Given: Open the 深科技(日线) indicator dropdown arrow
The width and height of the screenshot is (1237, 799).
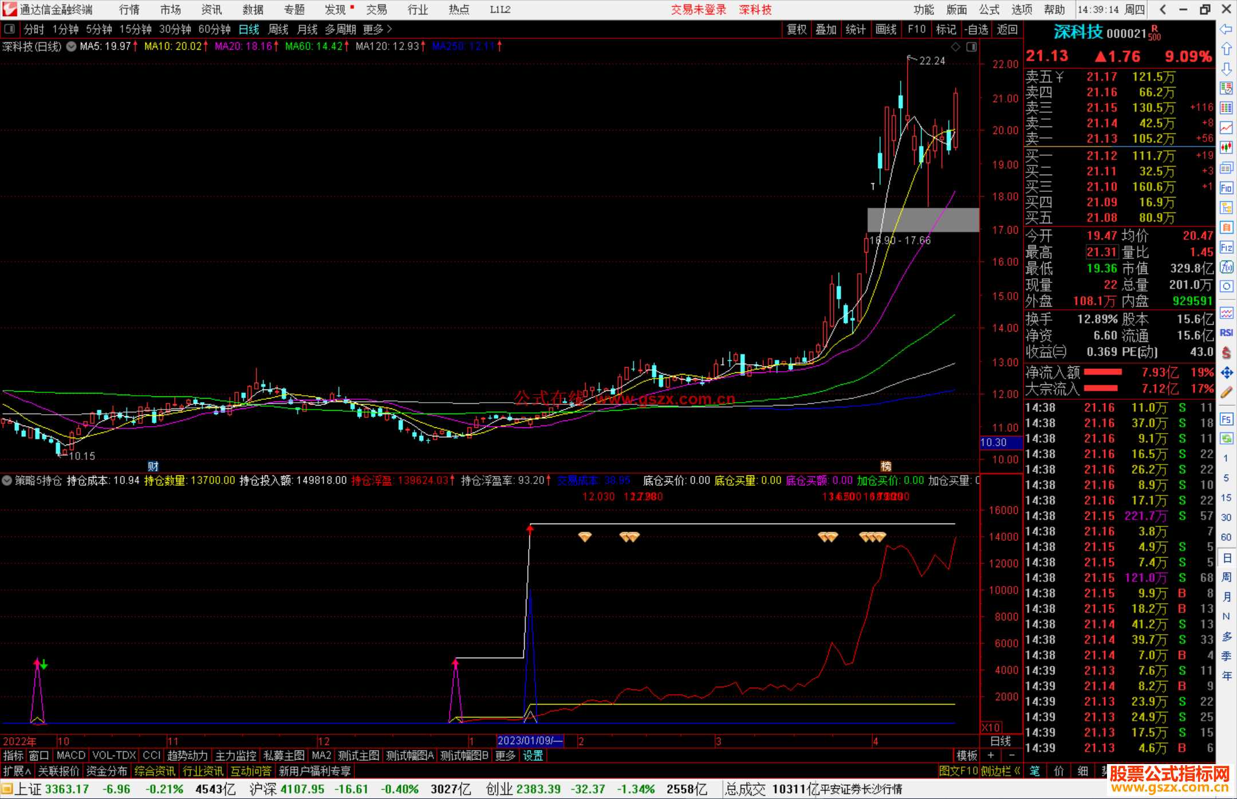Looking at the screenshot, I should [71, 47].
